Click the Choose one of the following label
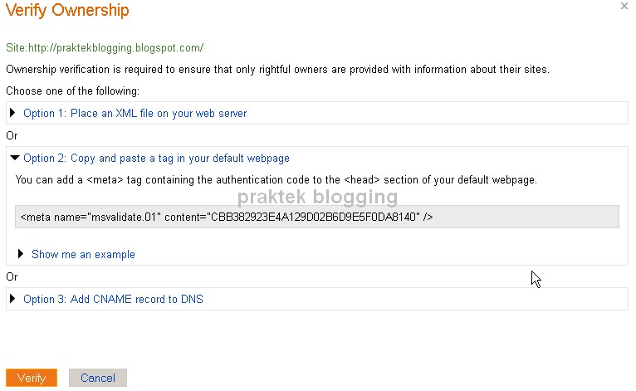636x391 pixels. click(x=72, y=90)
